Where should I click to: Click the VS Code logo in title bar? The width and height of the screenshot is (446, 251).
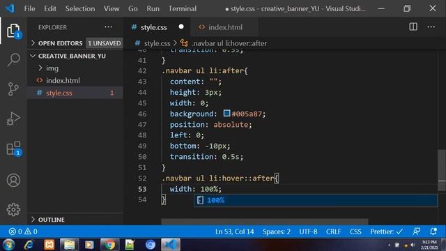click(10, 8)
